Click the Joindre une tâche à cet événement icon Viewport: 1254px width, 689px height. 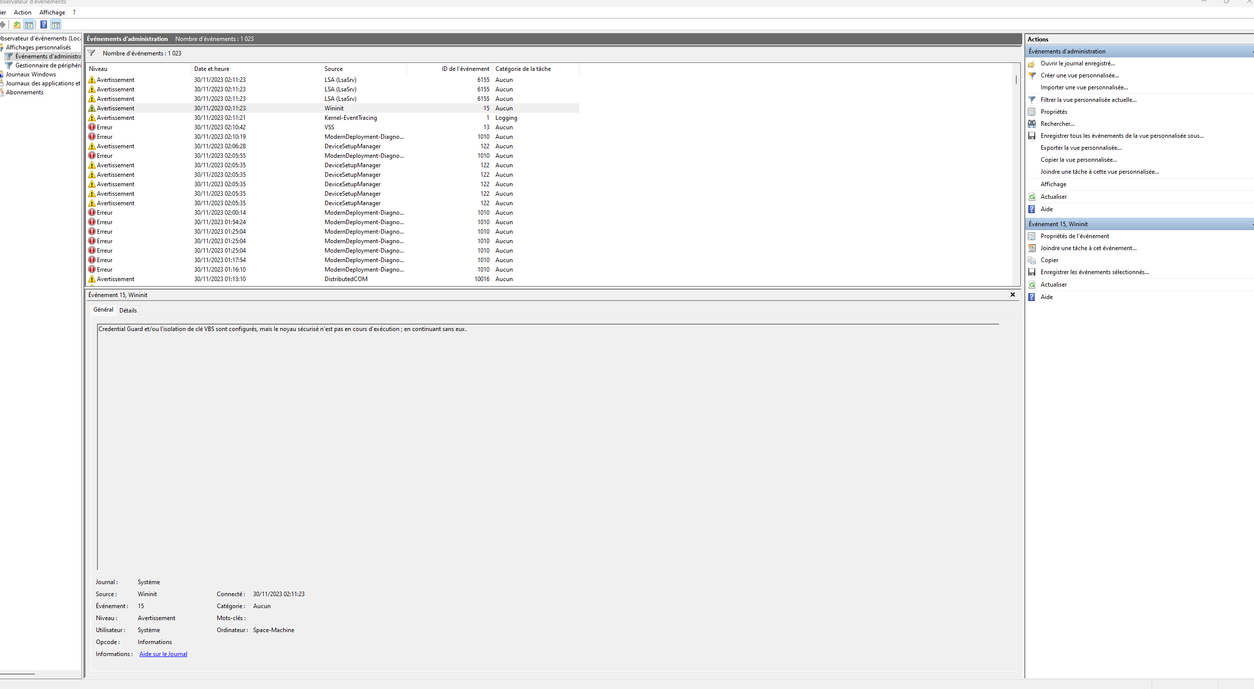pos(1032,248)
